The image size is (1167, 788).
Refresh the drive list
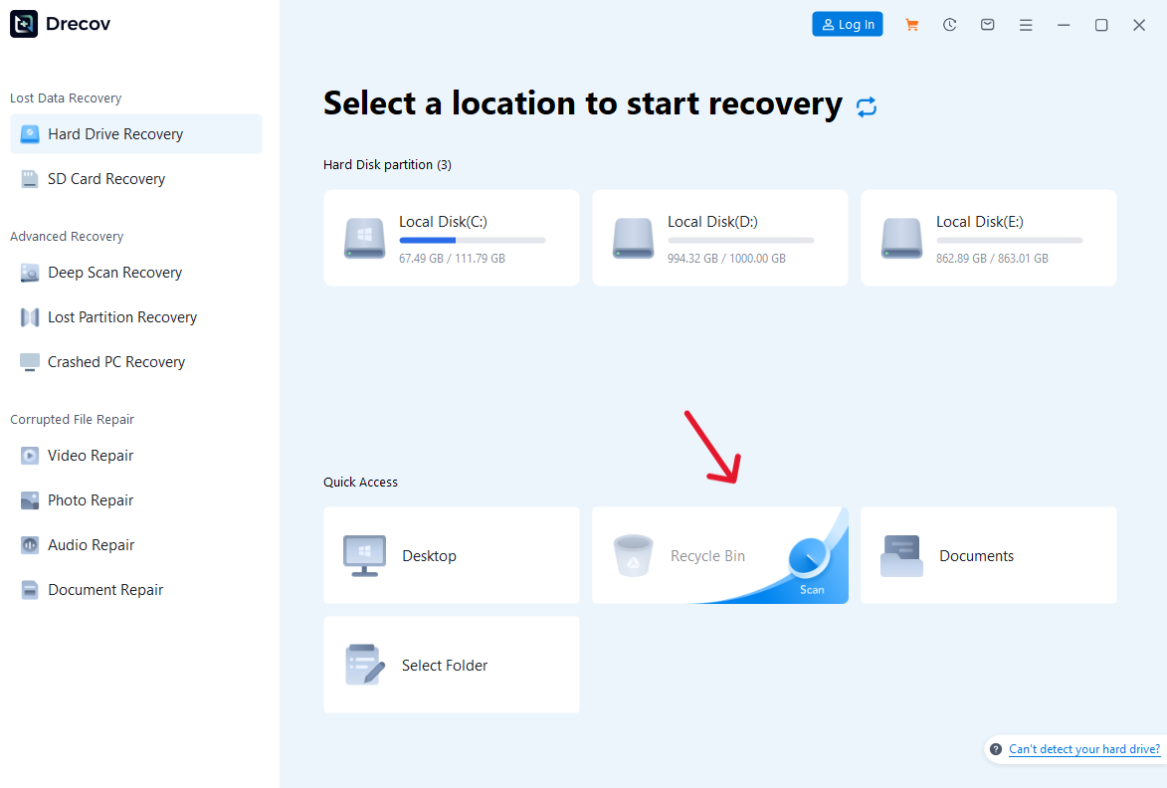[867, 105]
